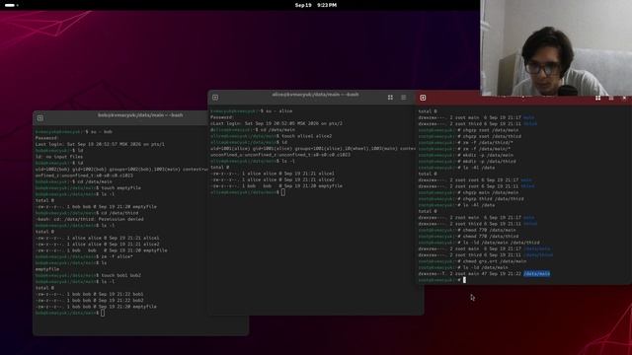Screen dimensions: 632x355
Task: Click 'id: no input files' line in bob's terminal
Action: [59, 157]
